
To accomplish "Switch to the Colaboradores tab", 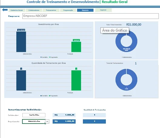I will click(34, 10).
